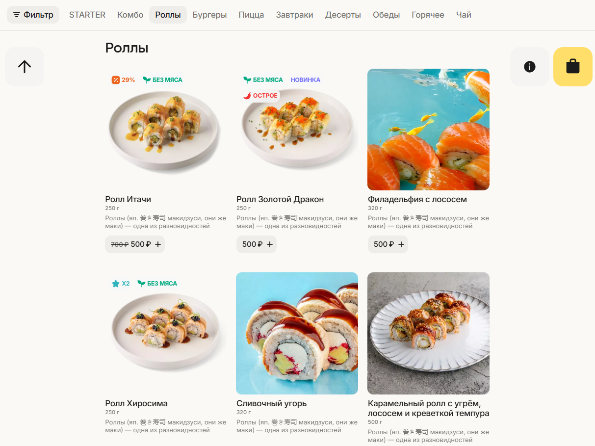Click the Острое chili pepper badge
Screen dimensions: 595x446
[260, 96]
